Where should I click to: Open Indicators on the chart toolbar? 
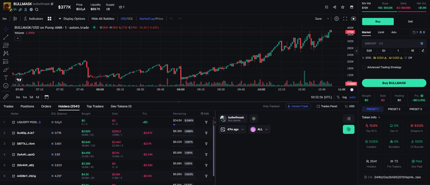(34, 18)
